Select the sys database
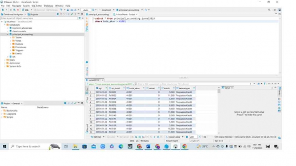Viewport: 296px width, 166px height. pyautogui.click(x=13, y=57)
